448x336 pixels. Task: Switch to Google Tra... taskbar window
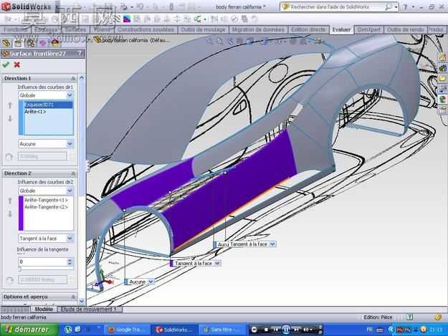(x=127, y=330)
